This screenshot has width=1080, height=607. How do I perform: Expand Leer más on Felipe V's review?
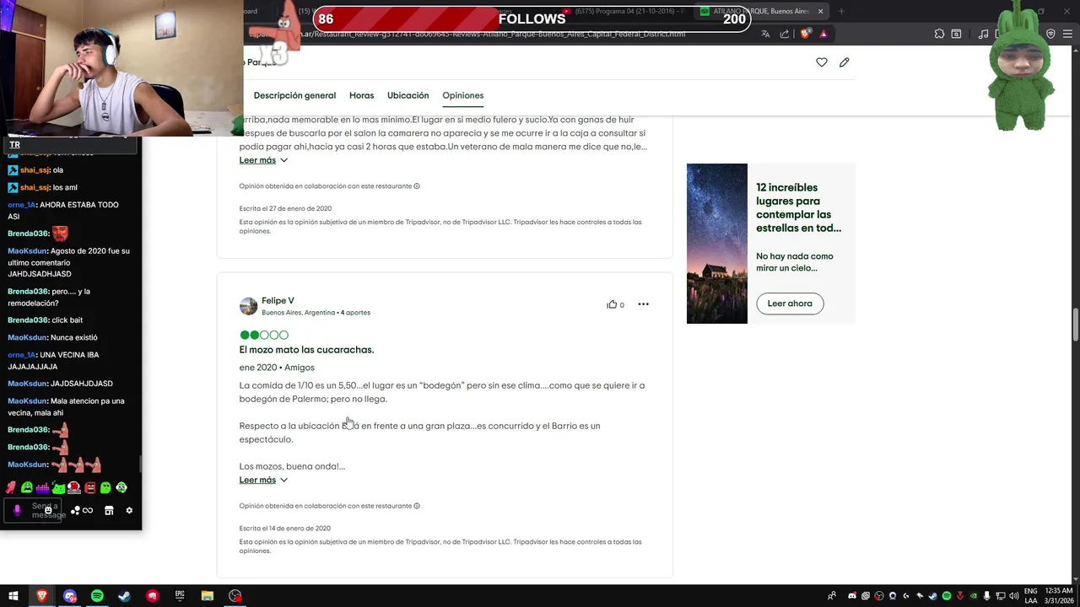click(x=263, y=480)
